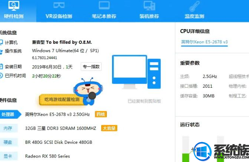Switch to VR设备检测 tab
Image resolution: width=249 pixels, height=162 pixels.
click(59, 10)
